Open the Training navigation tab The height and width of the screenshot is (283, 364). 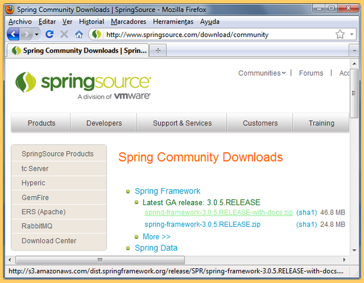click(x=321, y=123)
